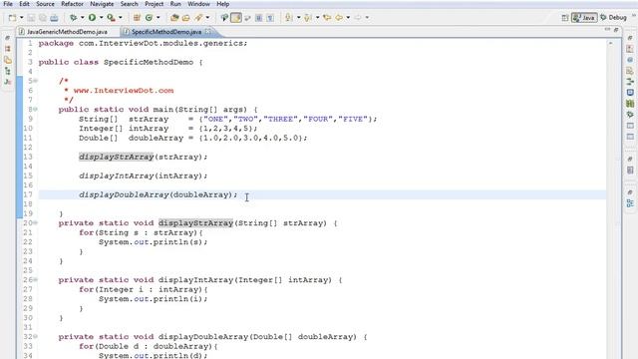
Task: Click the www.InterviewDot.com comment text
Action: click(x=124, y=91)
